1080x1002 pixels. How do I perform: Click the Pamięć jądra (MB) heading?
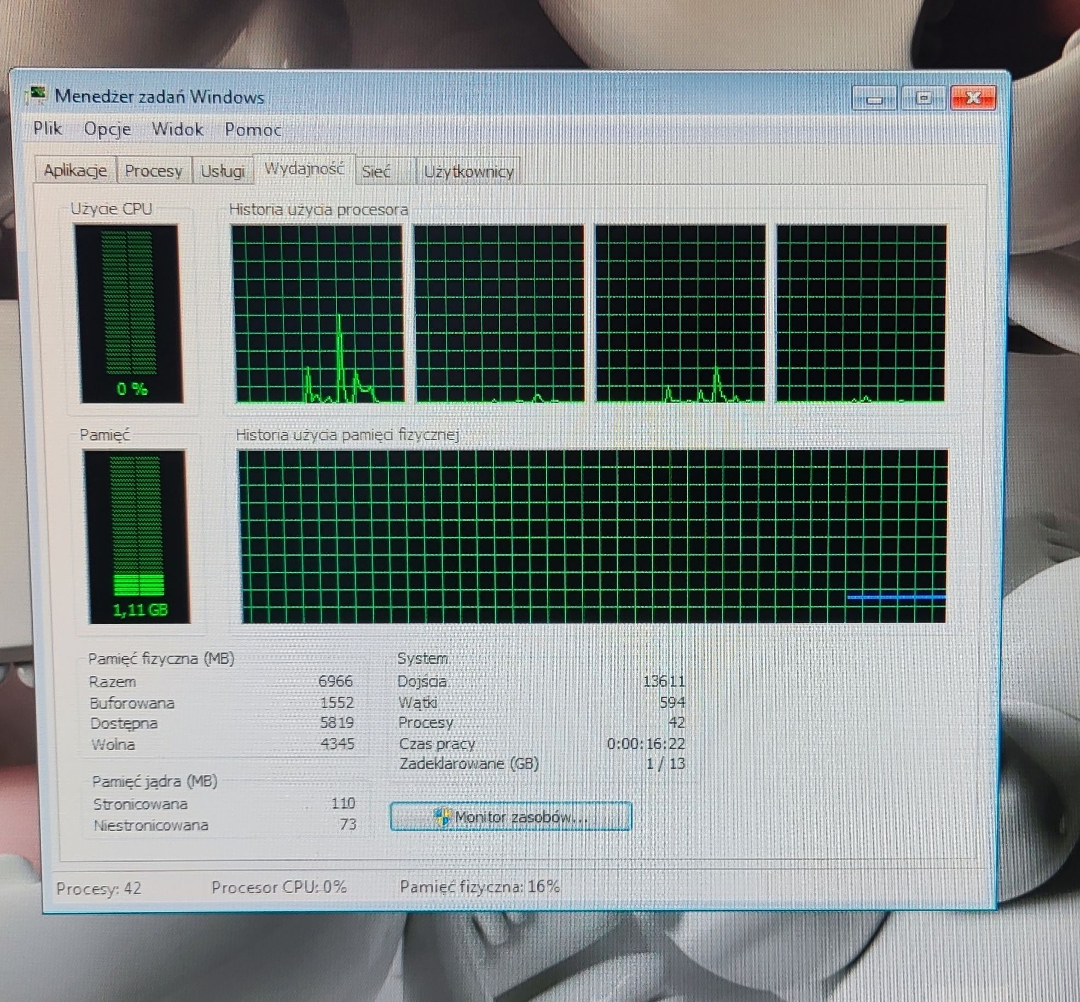(x=155, y=781)
